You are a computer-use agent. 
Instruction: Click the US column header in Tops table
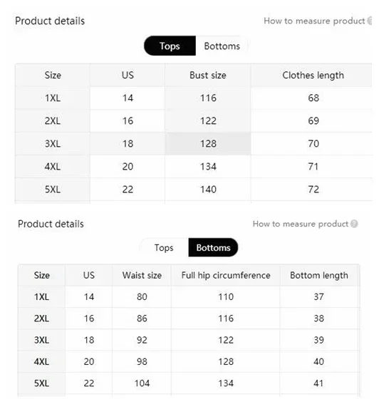[x=128, y=76]
